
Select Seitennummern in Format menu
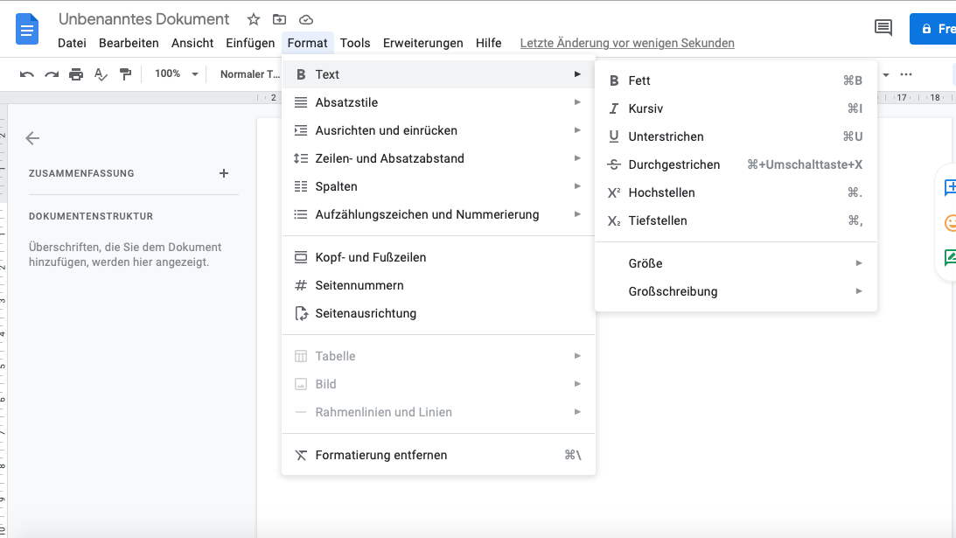359,285
